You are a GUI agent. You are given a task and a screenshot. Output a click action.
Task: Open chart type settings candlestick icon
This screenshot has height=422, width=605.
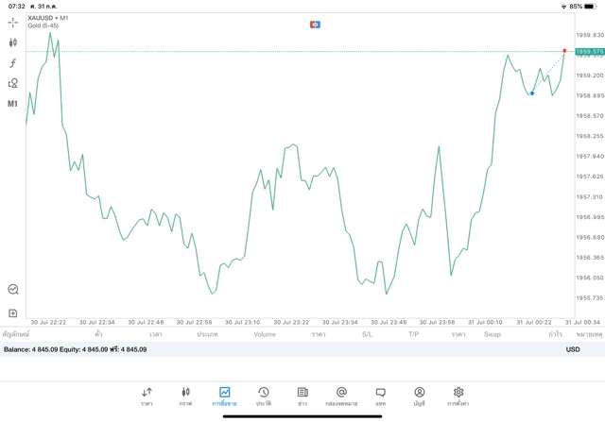(x=13, y=42)
